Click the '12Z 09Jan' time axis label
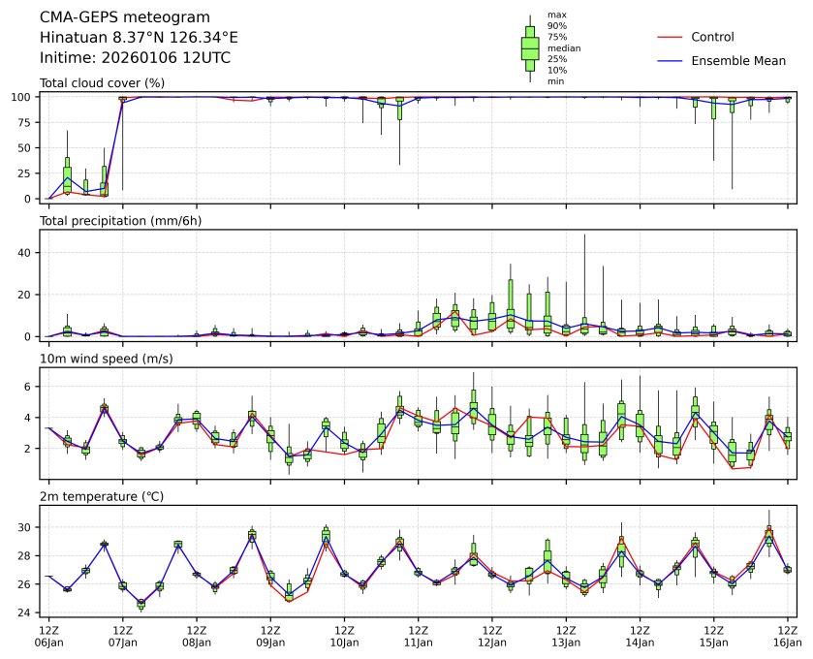Viewport: 813px width, 659px height. 270,636
